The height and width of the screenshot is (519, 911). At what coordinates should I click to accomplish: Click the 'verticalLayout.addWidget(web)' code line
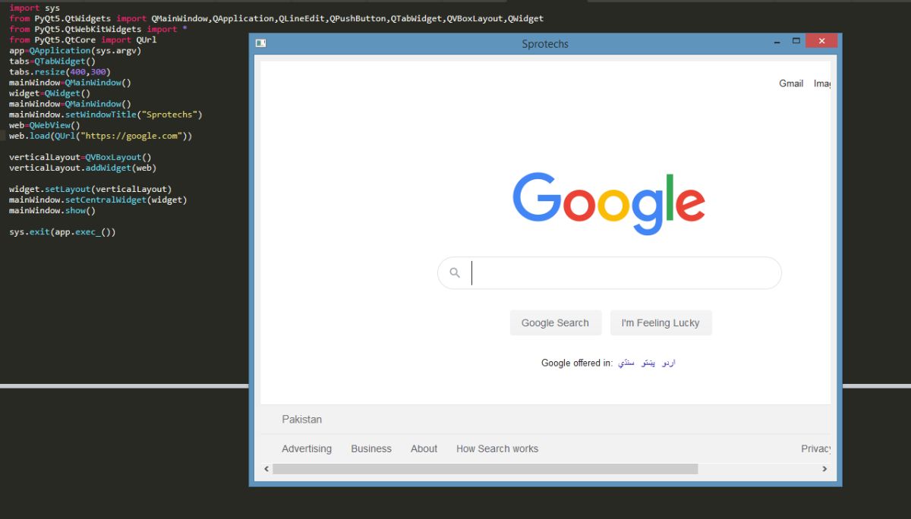[x=83, y=168]
